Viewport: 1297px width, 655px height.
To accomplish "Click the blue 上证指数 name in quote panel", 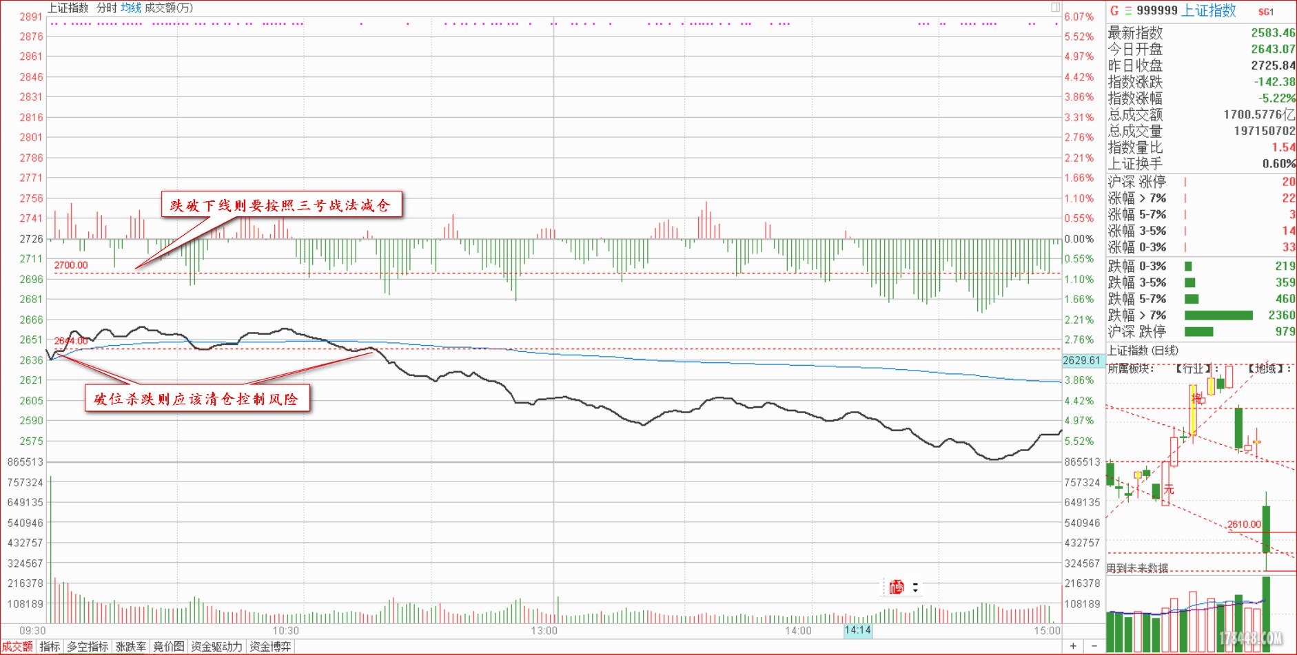I will click(1209, 10).
